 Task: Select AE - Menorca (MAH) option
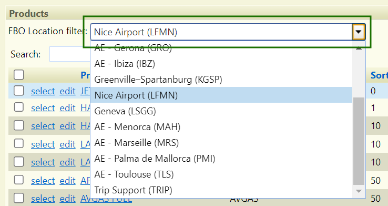pyautogui.click(x=221, y=127)
